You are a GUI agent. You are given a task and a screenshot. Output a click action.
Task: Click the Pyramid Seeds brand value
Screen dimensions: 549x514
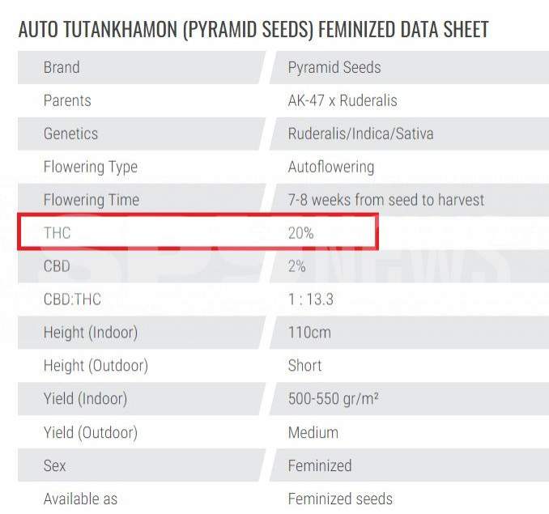334,67
